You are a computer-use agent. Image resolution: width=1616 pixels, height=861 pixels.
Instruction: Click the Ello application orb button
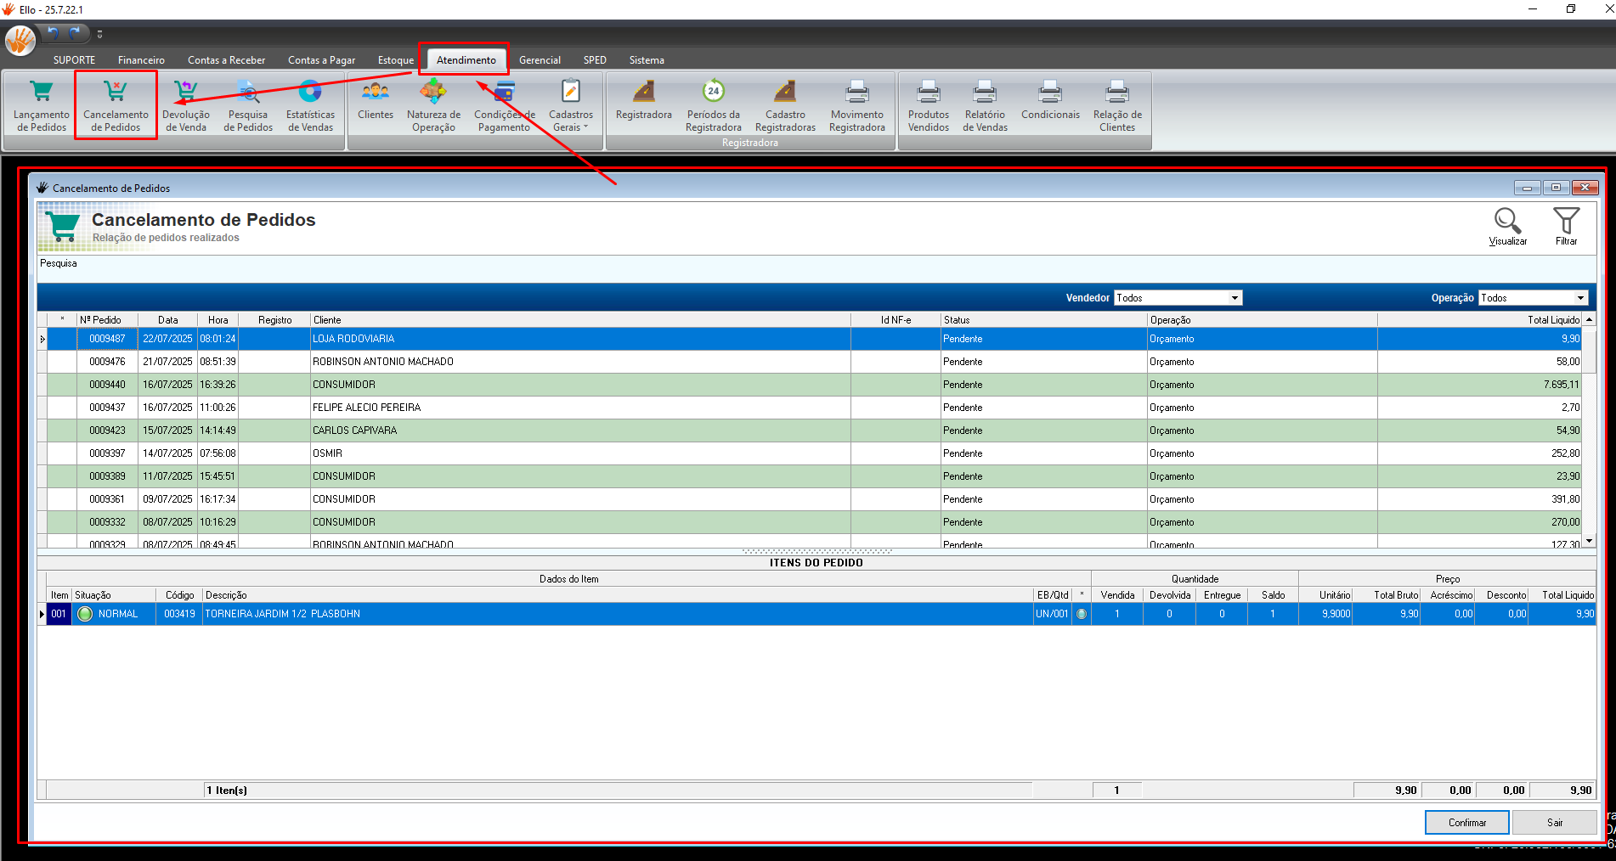(20, 40)
